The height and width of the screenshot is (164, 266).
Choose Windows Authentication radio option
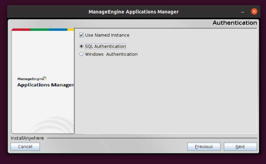pos(82,54)
